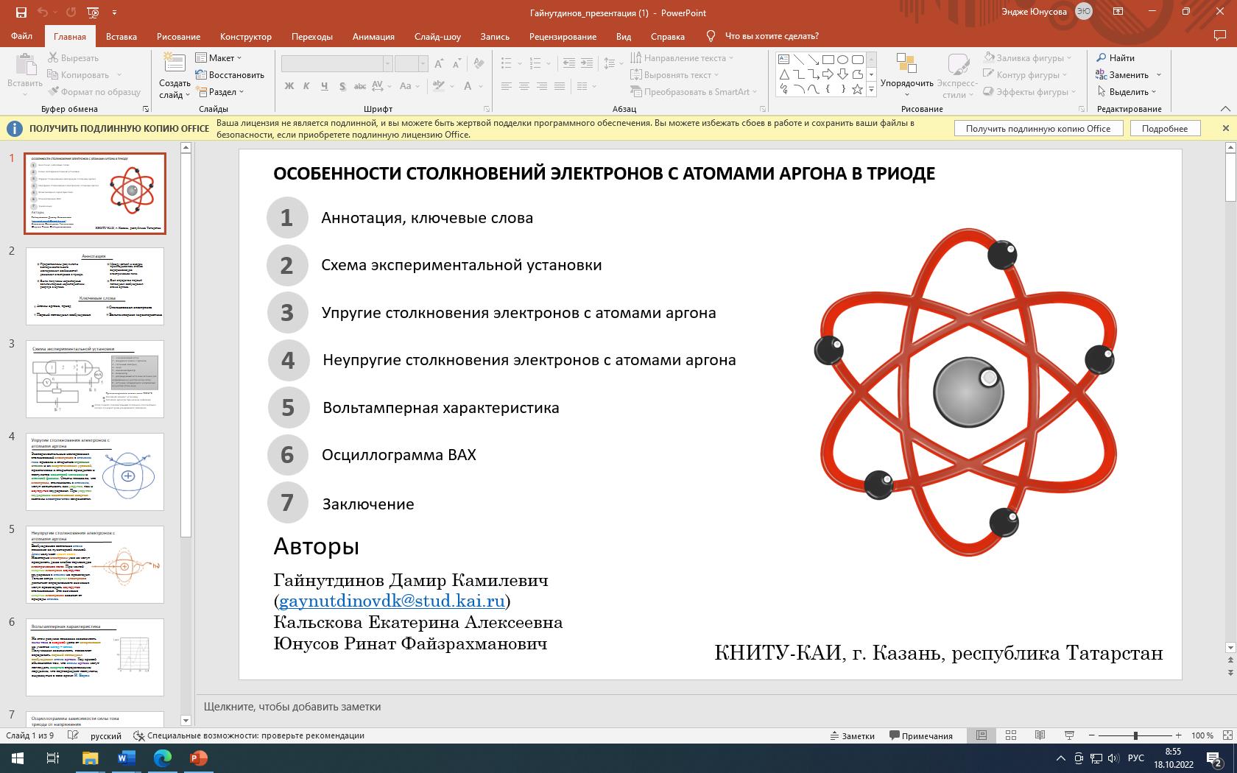Open File Explorer from the taskbar
Screen dimensions: 1237x773
pyautogui.click(x=90, y=758)
